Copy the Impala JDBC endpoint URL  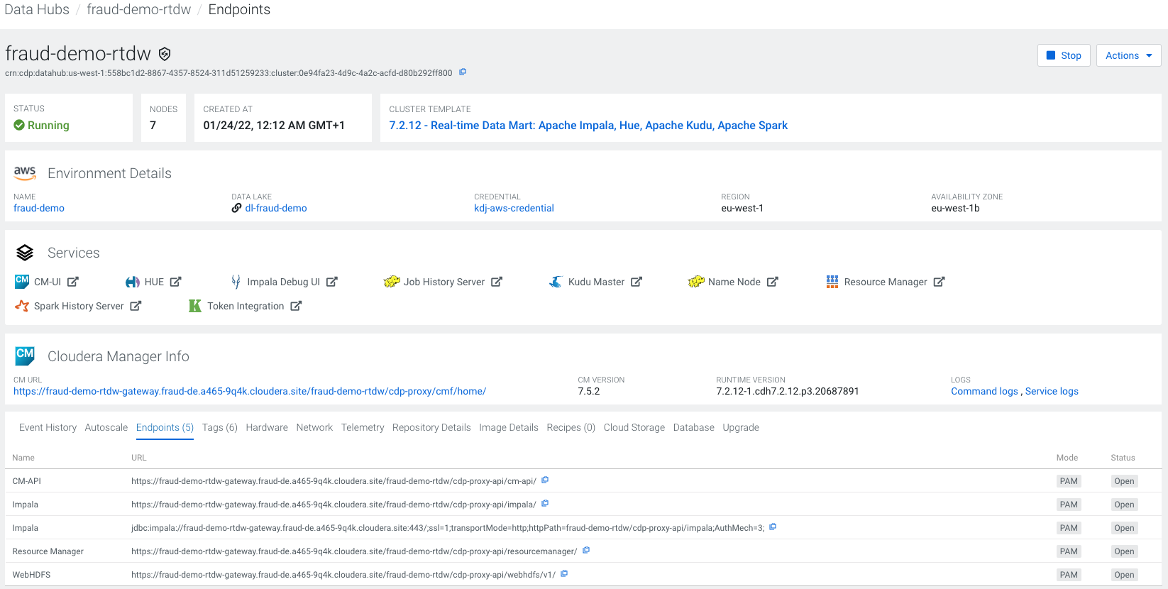click(x=773, y=527)
